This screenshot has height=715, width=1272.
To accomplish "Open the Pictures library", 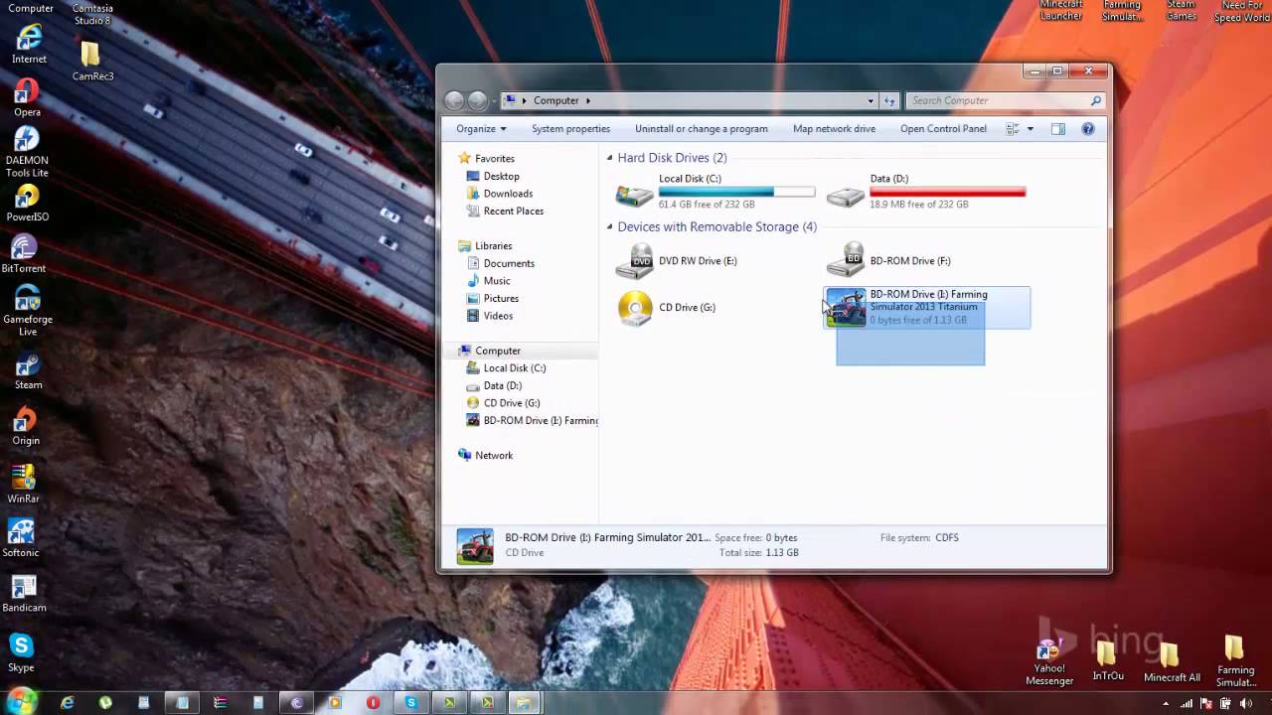I will (501, 298).
